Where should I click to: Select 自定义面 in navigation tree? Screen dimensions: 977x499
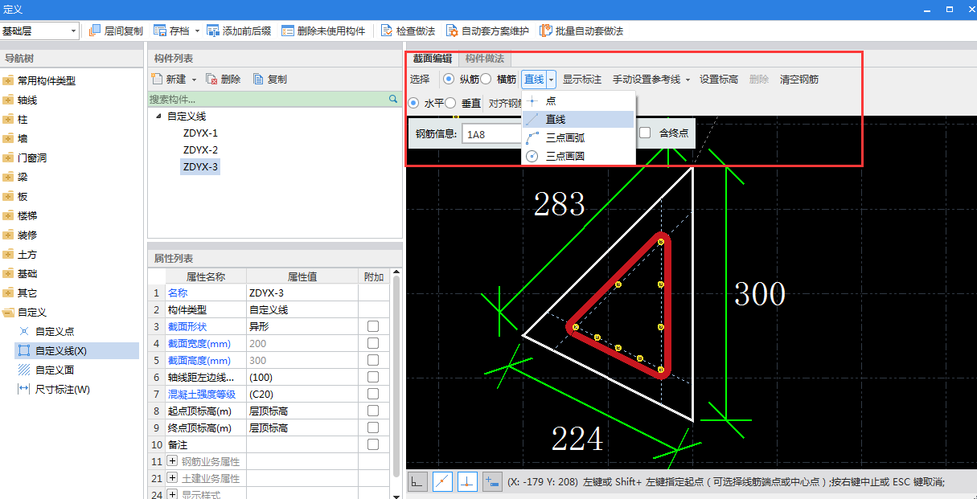[55, 370]
